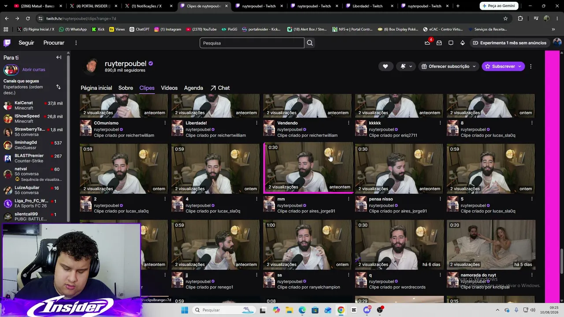
Task: Open ruyterpoubel channel more-options dots
Action: tap(531, 66)
